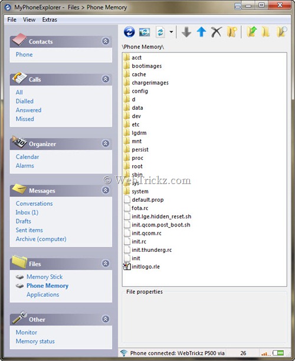Show All calls

point(19,93)
